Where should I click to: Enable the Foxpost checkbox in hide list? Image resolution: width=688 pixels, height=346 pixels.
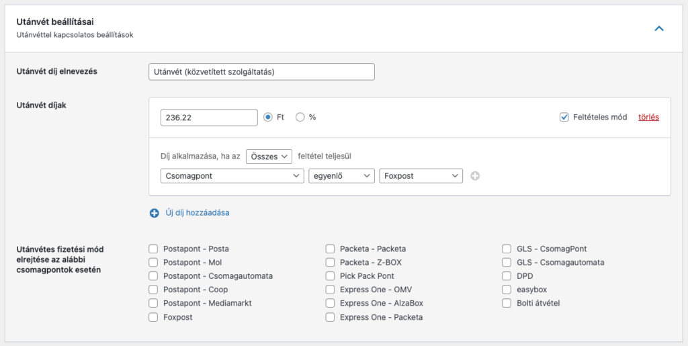tap(154, 317)
